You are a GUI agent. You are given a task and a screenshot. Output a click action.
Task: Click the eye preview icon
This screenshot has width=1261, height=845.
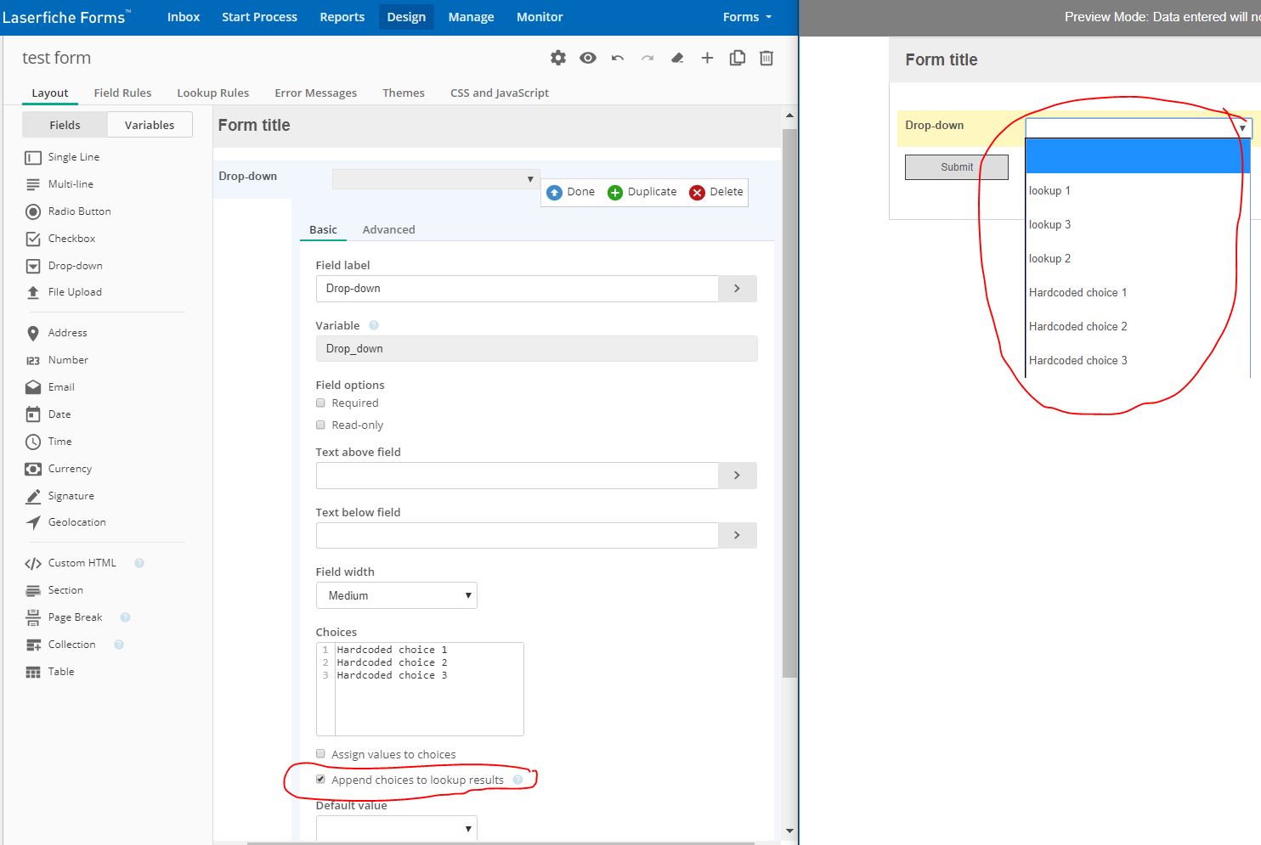pyautogui.click(x=588, y=58)
